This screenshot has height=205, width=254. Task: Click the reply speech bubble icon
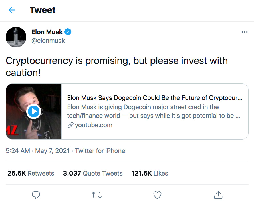[36, 195]
